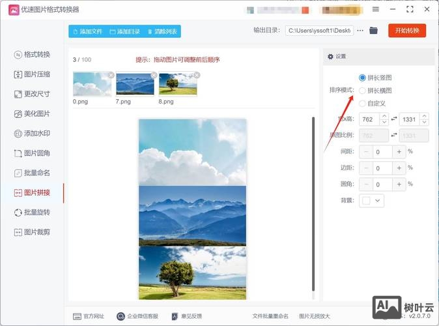Click the 边距 value field
This screenshot has height=326, width=439.
click(382, 168)
